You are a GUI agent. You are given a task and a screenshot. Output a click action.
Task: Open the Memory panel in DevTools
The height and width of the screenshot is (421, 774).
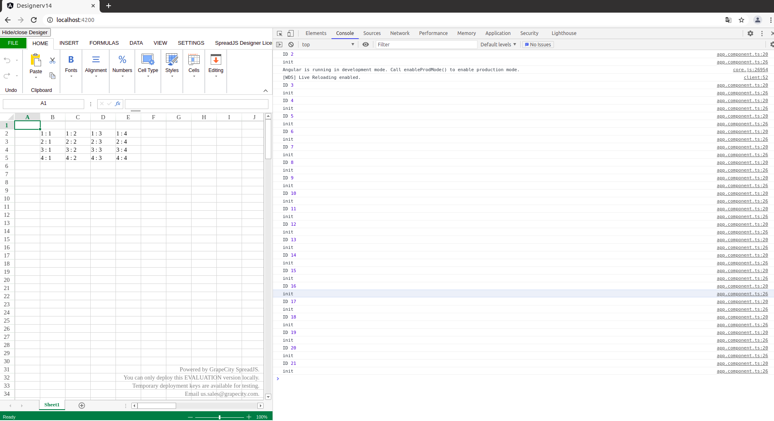[466, 33]
